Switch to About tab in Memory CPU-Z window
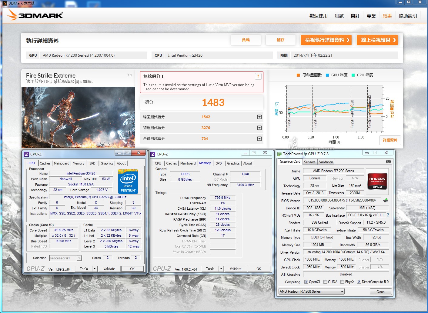This screenshot has width=428, height=313. point(248,163)
